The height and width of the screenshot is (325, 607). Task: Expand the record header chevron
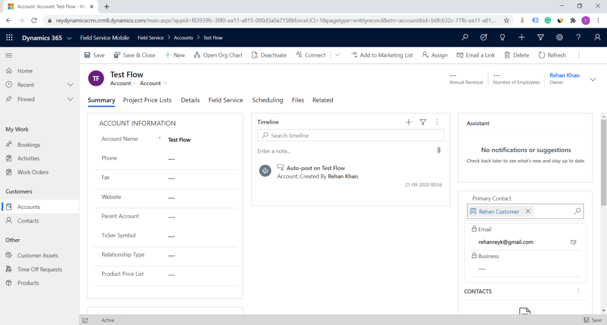pos(592,78)
